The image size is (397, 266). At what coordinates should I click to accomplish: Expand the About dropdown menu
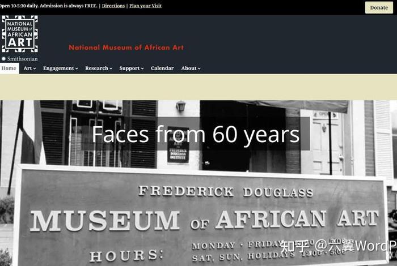click(191, 68)
